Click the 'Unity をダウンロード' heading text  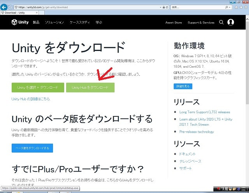[68, 47]
